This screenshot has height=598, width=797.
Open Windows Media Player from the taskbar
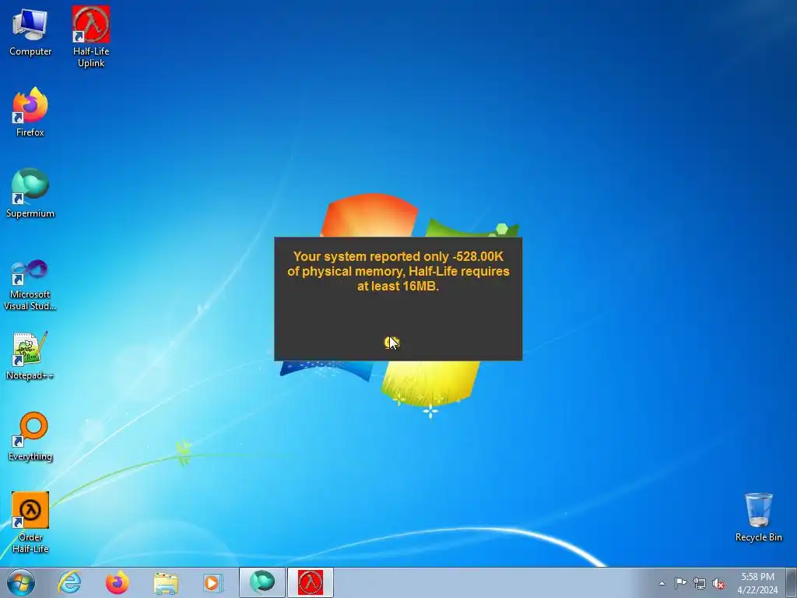(213, 582)
